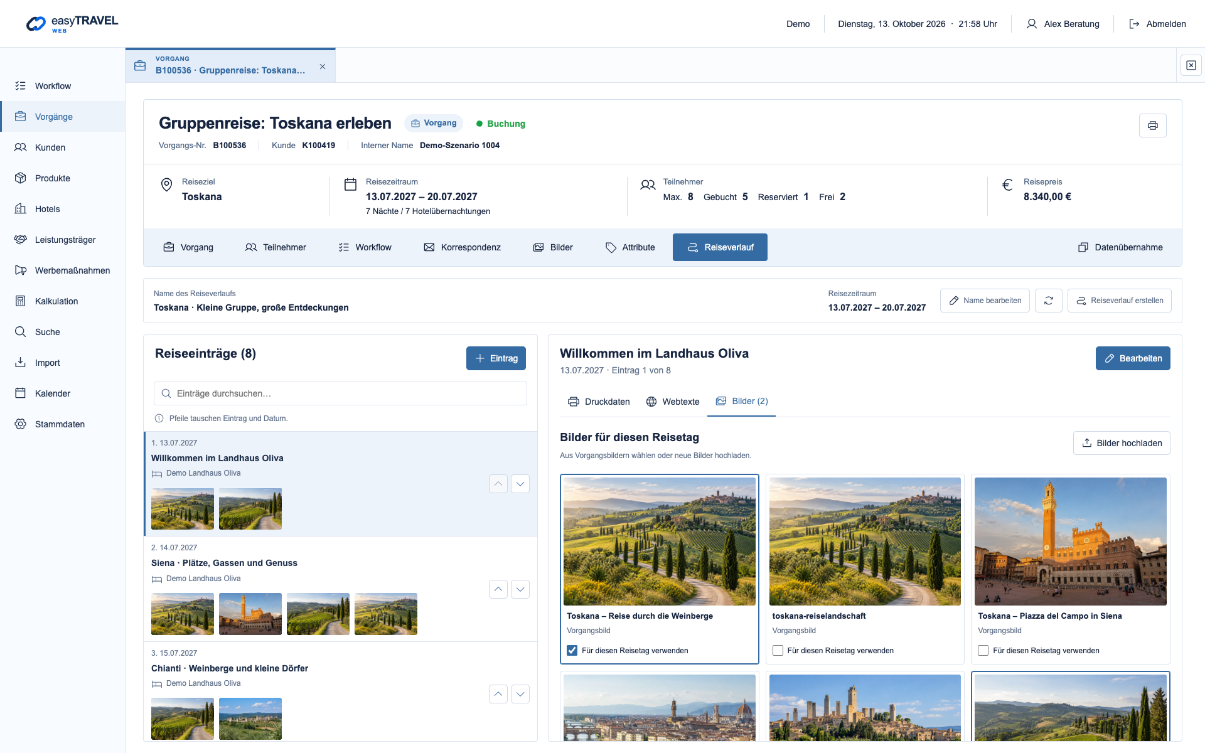Screen dimensions: 1205x753
Task: Open Werbemaßnahmen in the left sidebar
Action: 63,270
